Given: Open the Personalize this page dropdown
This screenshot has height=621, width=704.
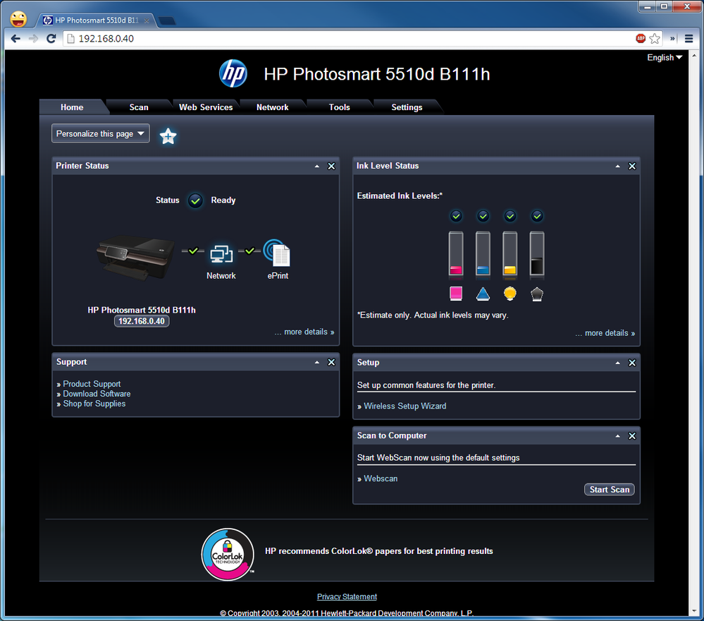Looking at the screenshot, I should coord(101,133).
